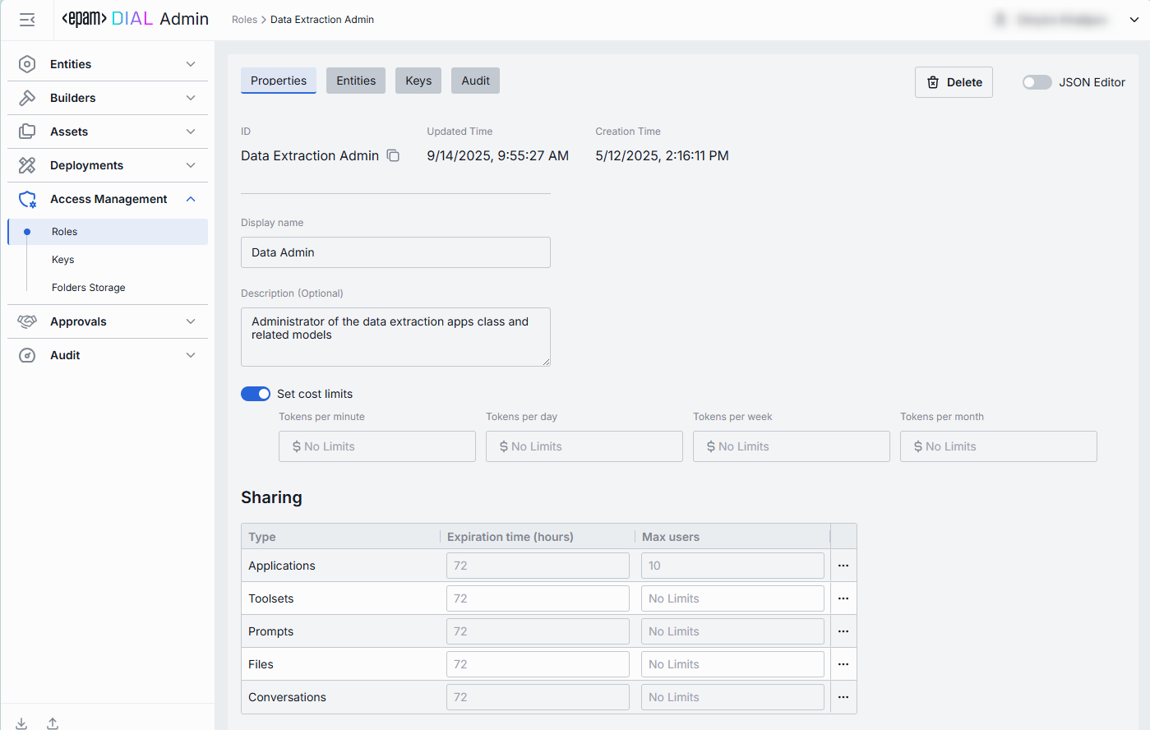Open the user account dropdown arrow
The height and width of the screenshot is (730, 1150).
pyautogui.click(x=1134, y=20)
